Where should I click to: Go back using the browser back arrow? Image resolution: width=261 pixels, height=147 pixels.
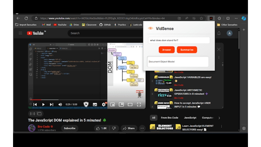pos(18,18)
